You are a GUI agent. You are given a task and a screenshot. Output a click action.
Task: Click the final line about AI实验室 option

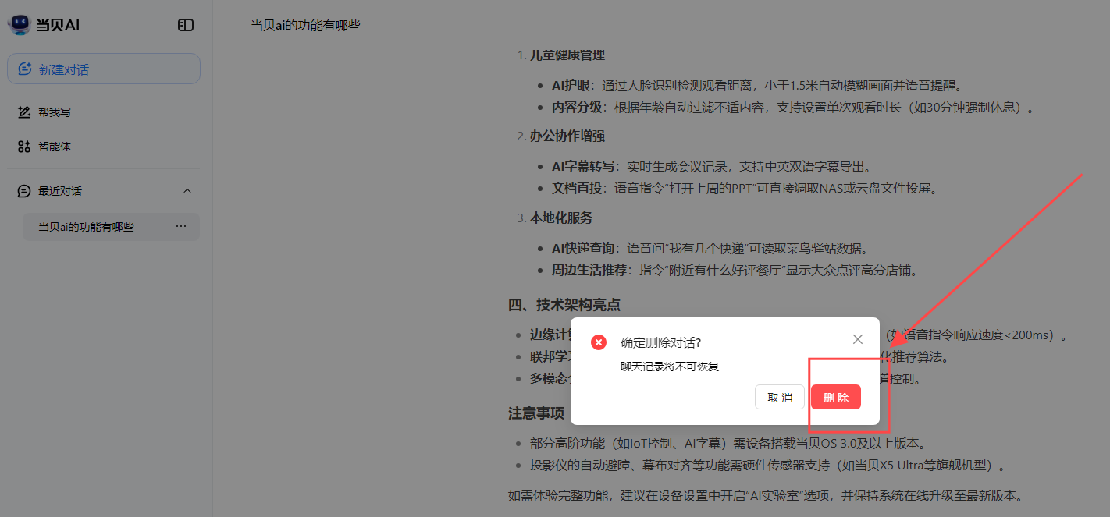766,495
